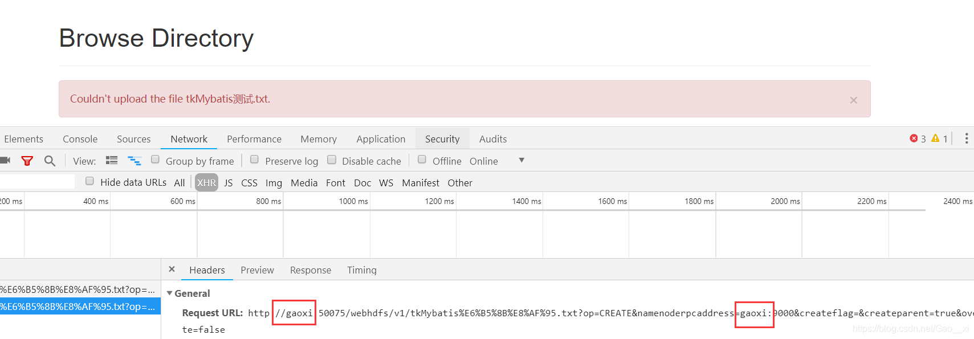Filter requests by Media
Screen dimensions: 974x339
click(x=304, y=183)
